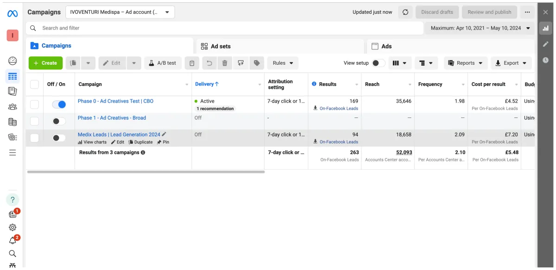This screenshot has height=270, width=556.
Task: Click the 1 recommendation label
Action: [x=215, y=109]
